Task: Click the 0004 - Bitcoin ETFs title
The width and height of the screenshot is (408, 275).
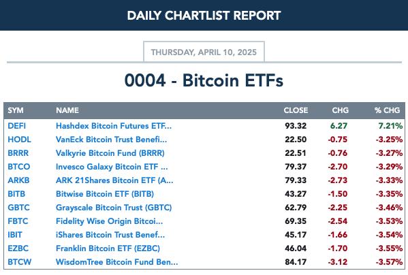Action: 204,80
